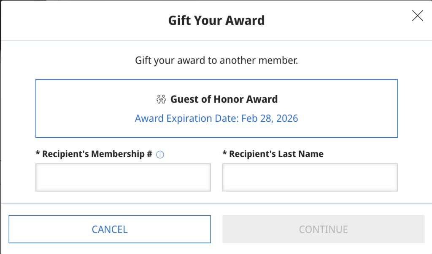Close the Gift Your Award dialog
The height and width of the screenshot is (254, 432).
[417, 16]
